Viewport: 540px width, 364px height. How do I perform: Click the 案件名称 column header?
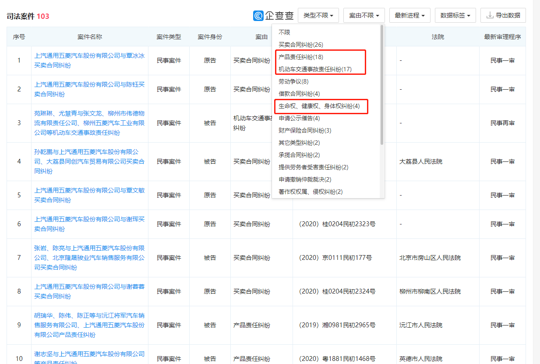point(90,37)
